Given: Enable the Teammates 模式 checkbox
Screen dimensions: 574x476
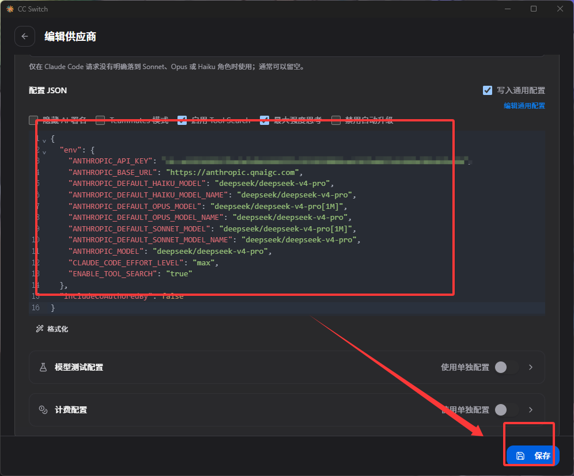Looking at the screenshot, I should (x=100, y=120).
